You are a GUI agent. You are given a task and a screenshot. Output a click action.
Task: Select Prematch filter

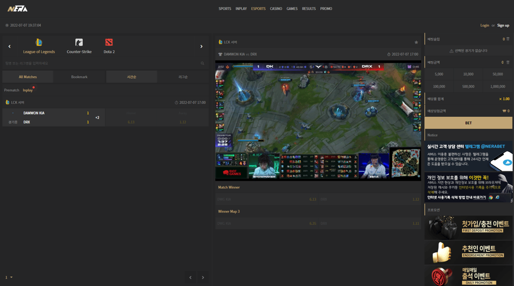click(x=12, y=90)
